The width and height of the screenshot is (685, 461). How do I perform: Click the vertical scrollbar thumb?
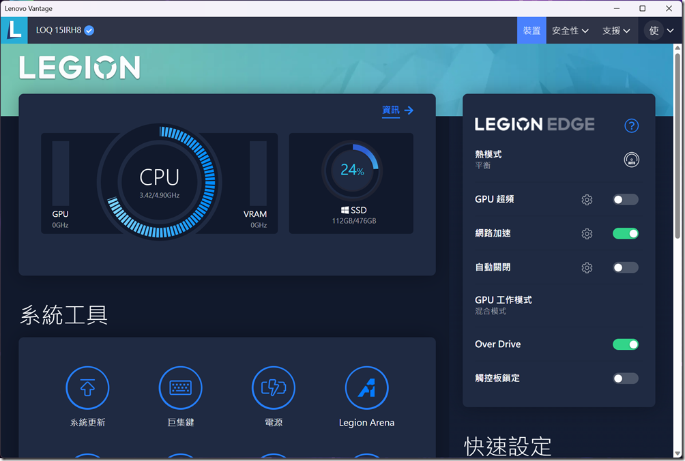pyautogui.click(x=677, y=145)
